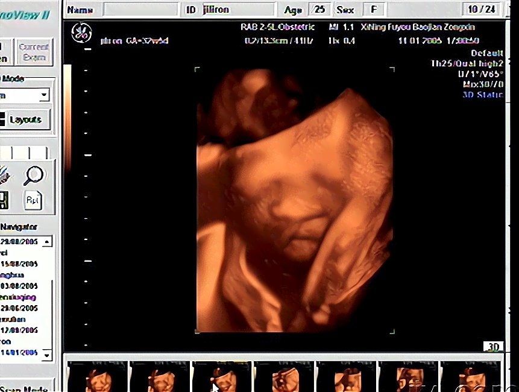The height and width of the screenshot is (392, 519).
Task: Click the Current Exam button
Action: [x=34, y=52]
